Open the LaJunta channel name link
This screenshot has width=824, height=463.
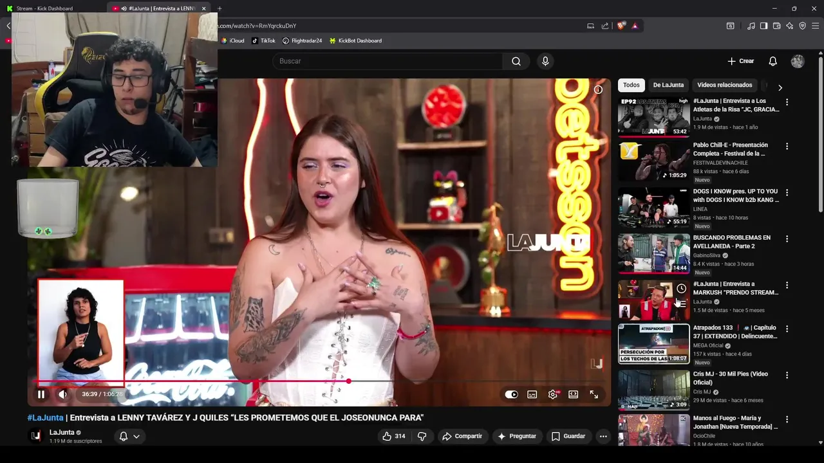[x=62, y=432]
